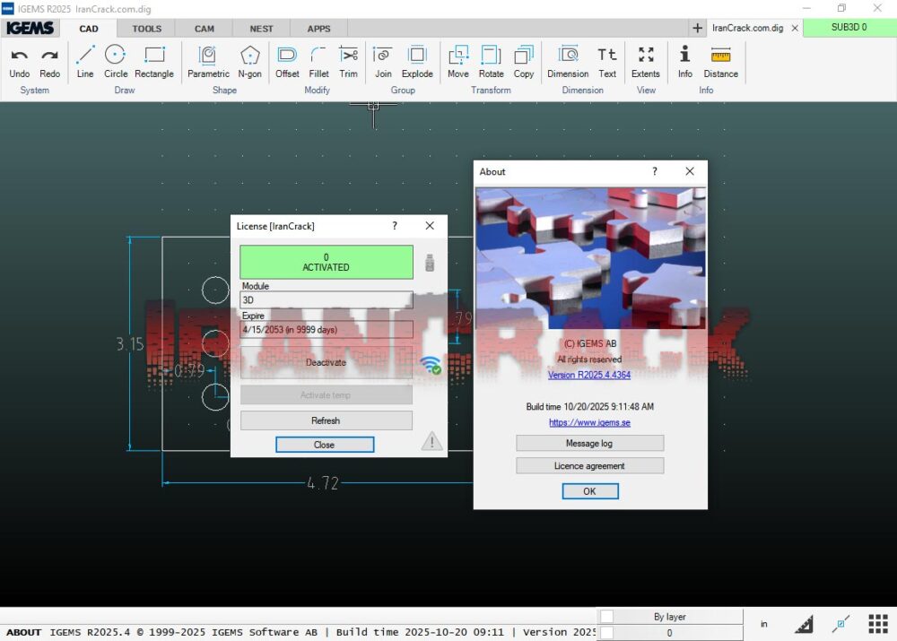Image resolution: width=897 pixels, height=641 pixels.
Task: Open the By layer dropdown
Action: click(x=669, y=617)
